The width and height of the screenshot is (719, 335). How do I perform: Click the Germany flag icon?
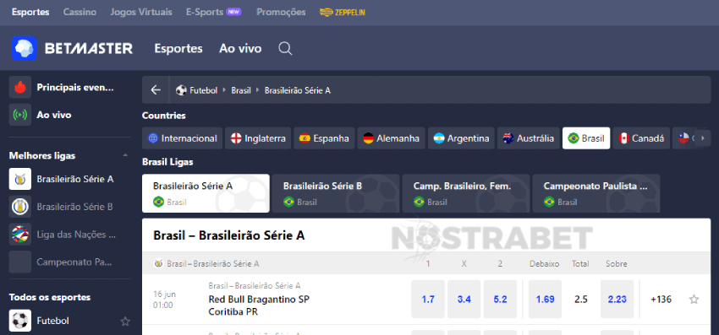click(368, 138)
